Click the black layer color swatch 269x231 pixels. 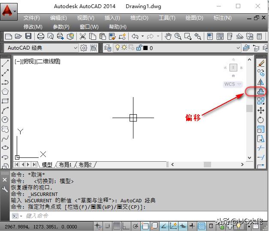coord(145,48)
